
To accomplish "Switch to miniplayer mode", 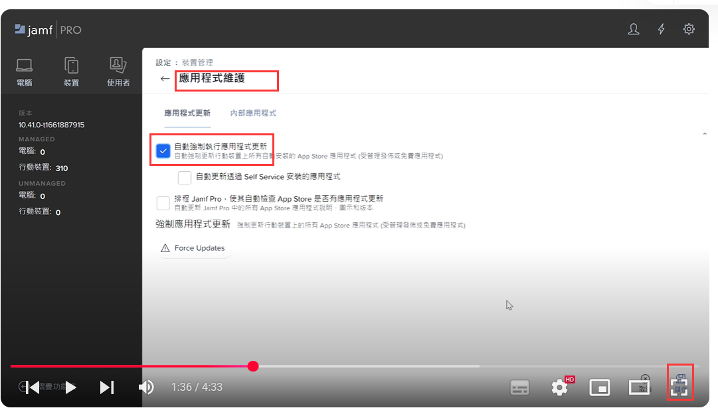I will point(599,387).
